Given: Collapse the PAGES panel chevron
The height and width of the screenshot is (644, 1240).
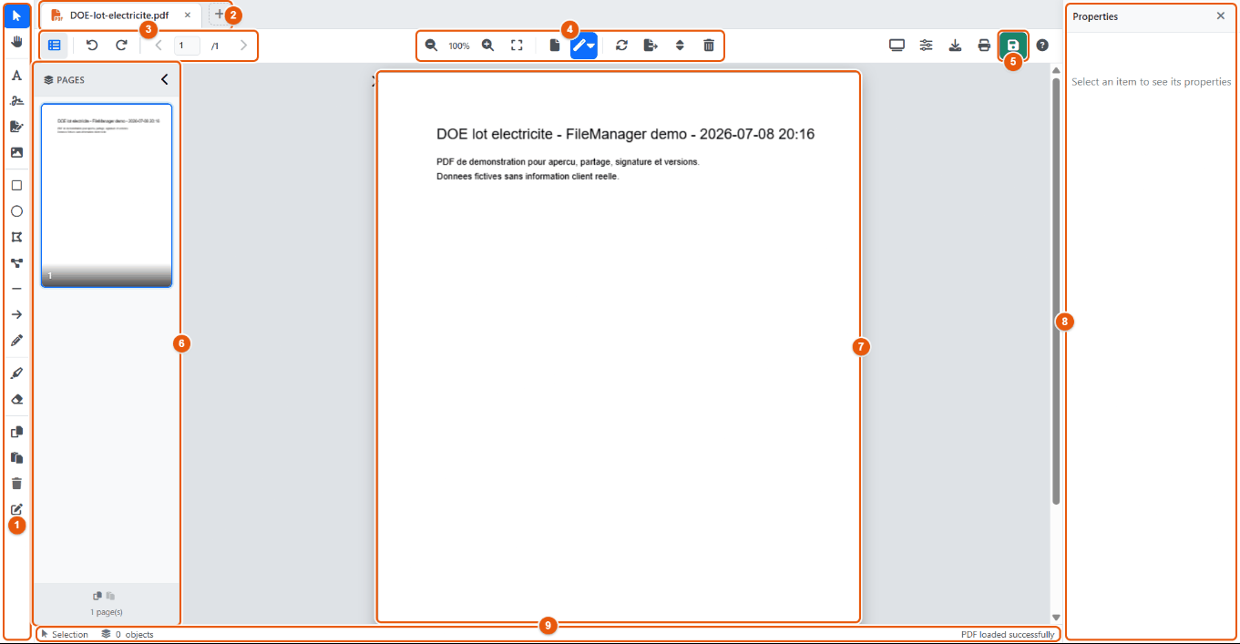Looking at the screenshot, I should tap(164, 79).
